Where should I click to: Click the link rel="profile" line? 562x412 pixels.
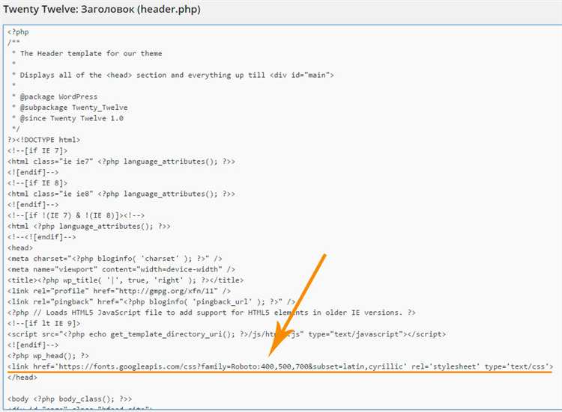pyautogui.click(x=119, y=291)
